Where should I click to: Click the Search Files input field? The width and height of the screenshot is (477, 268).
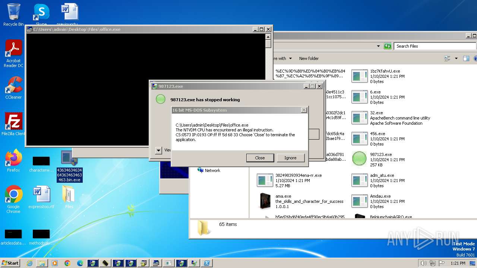tap(434, 46)
